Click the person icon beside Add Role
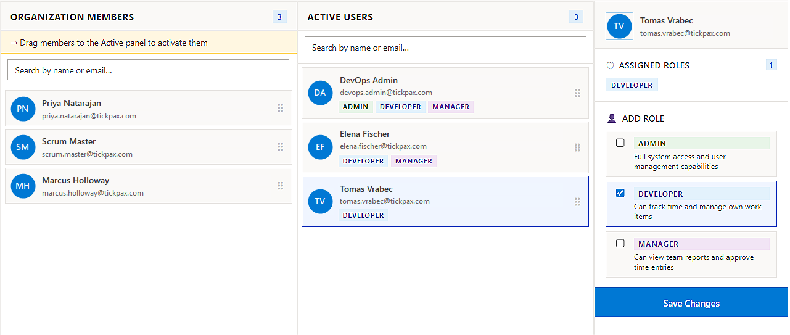The image size is (790, 335). coord(612,118)
